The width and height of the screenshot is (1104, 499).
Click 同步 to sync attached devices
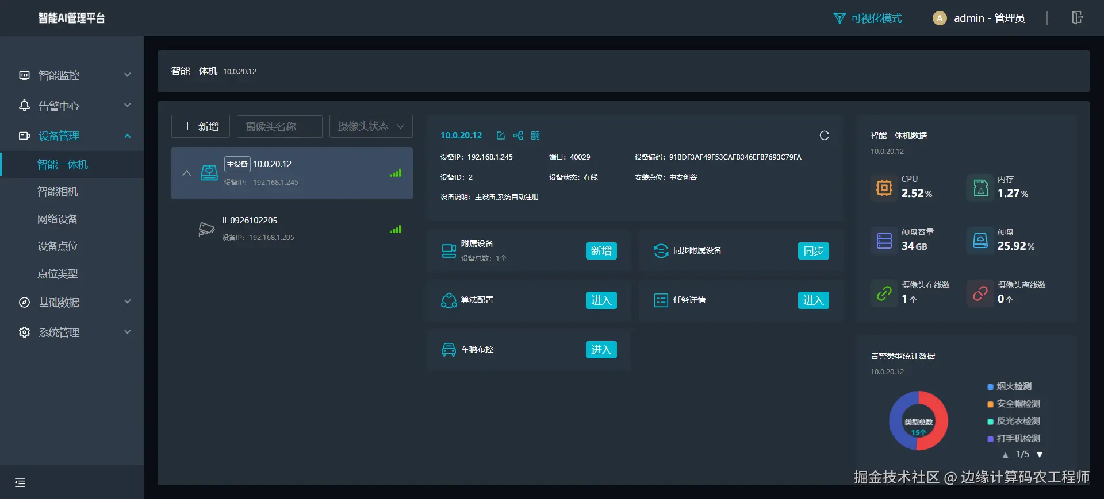point(814,251)
